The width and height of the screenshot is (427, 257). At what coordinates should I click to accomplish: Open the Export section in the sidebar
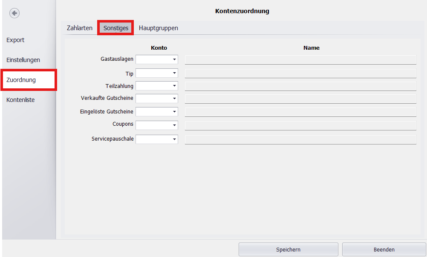point(15,40)
